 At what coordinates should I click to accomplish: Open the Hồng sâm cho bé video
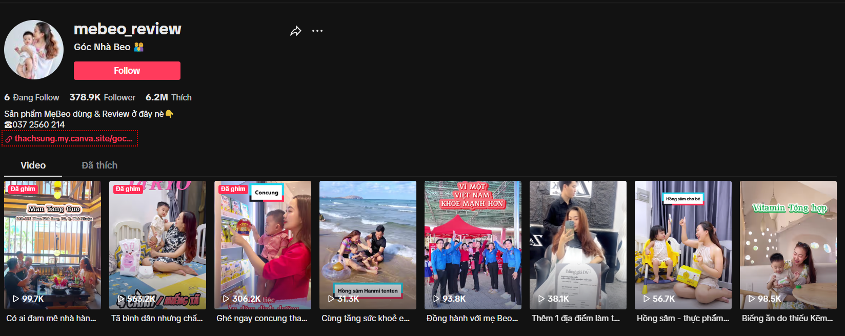point(683,245)
